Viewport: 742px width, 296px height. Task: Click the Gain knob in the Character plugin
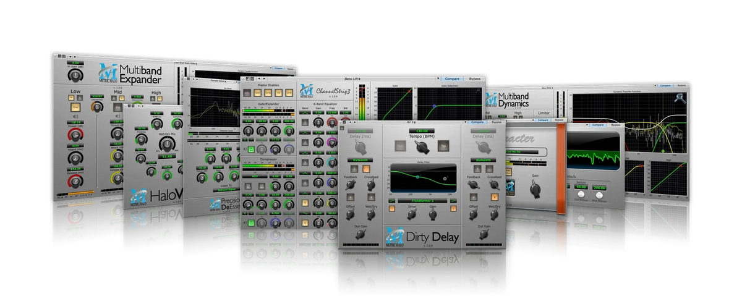tap(534, 190)
